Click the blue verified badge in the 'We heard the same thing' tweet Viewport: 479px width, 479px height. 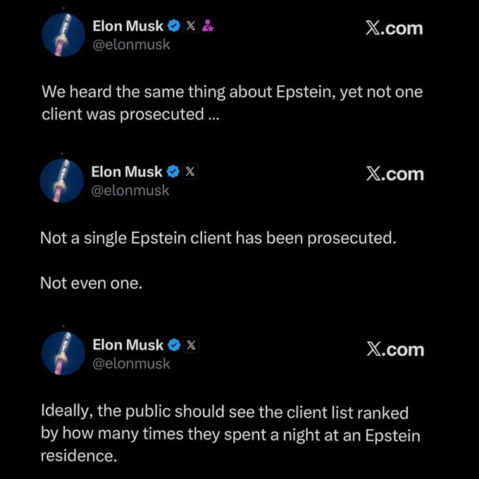point(173,27)
